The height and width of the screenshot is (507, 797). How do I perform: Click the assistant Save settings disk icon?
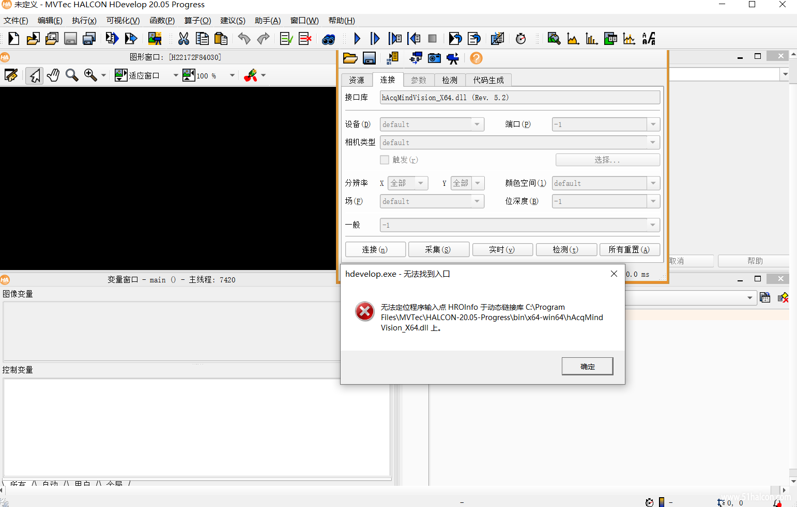click(x=369, y=58)
